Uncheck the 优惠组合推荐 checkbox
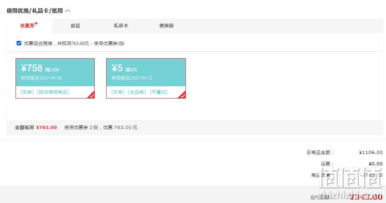This screenshot has width=386, height=203. point(19,43)
